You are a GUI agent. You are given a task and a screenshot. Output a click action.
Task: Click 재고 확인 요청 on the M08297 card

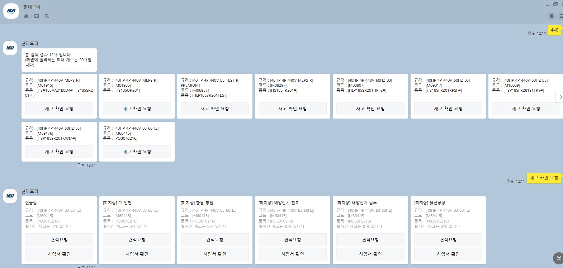293,109
